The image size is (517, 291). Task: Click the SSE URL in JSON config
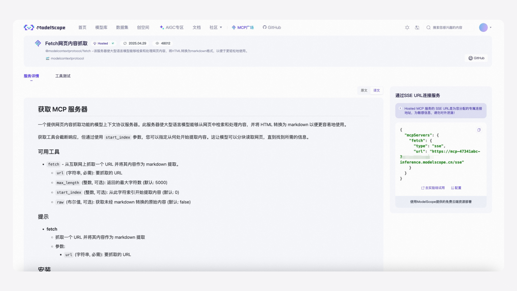tap(441, 157)
